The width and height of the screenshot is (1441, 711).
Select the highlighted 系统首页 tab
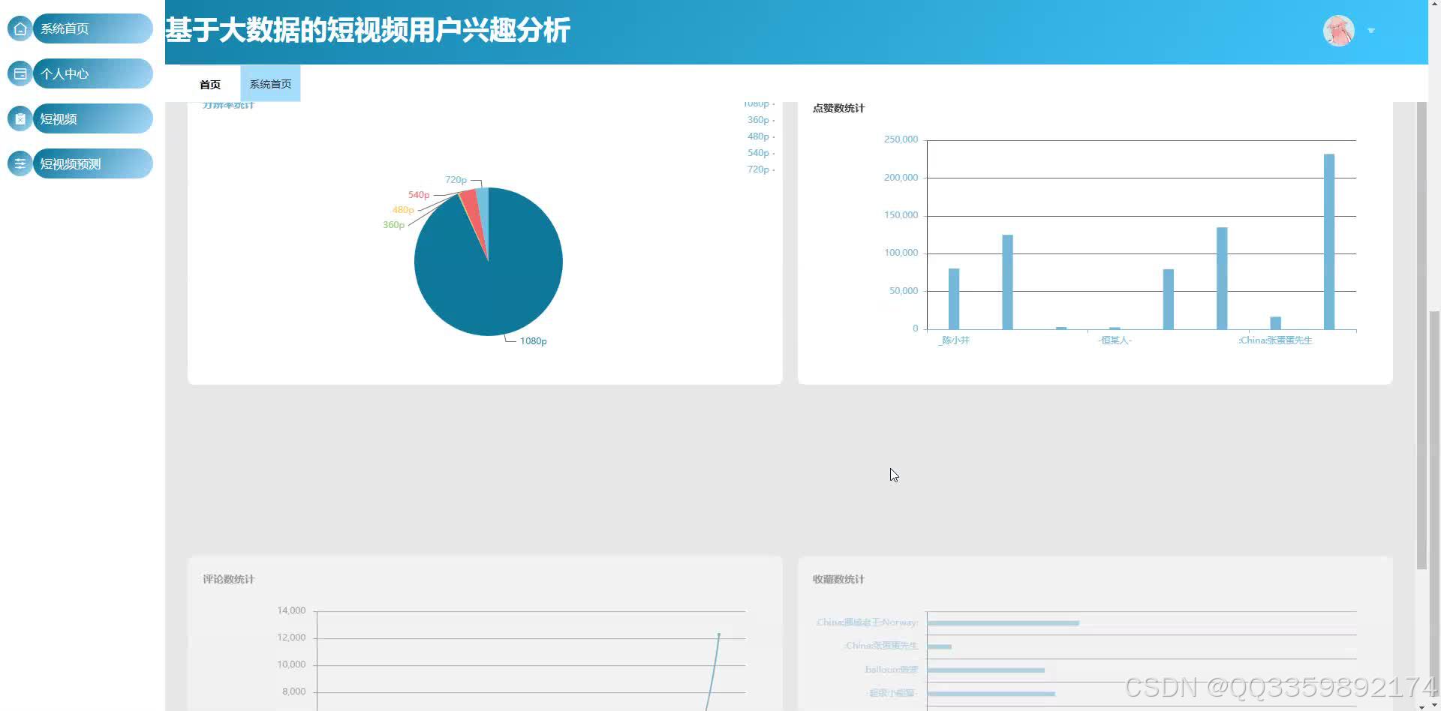(270, 84)
